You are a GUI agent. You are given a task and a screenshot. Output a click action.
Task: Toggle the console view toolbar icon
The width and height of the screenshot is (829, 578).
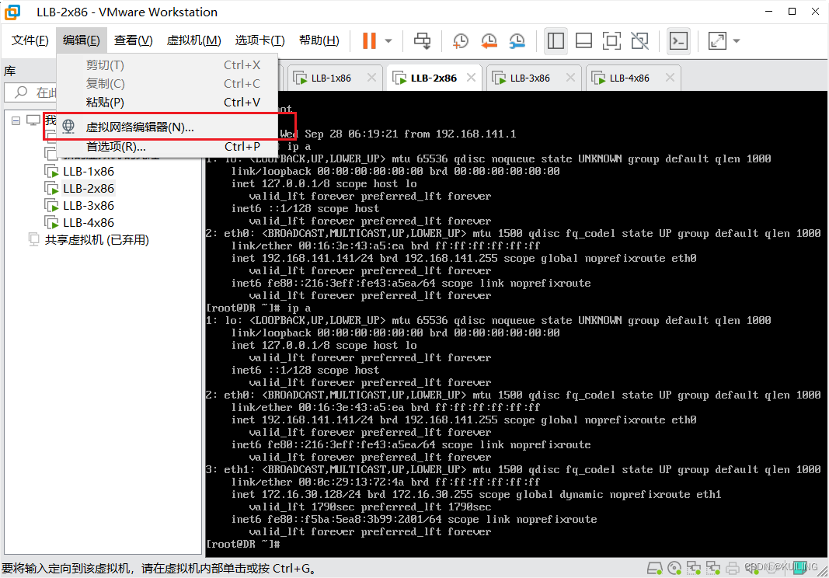coord(678,40)
